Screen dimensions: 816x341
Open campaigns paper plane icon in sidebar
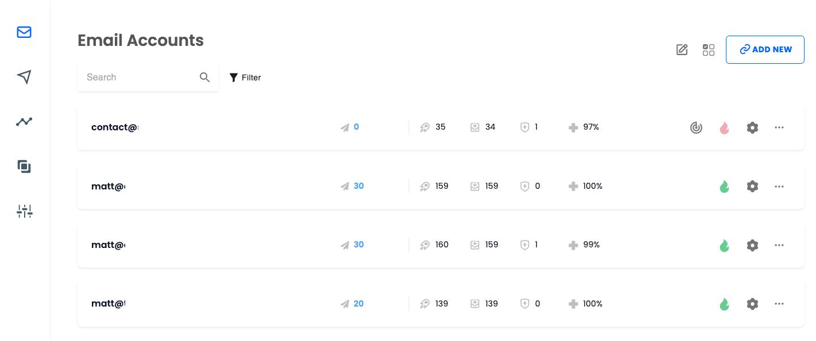click(x=24, y=77)
